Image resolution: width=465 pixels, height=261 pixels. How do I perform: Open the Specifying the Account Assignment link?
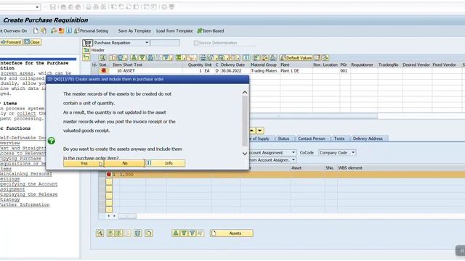point(28,186)
